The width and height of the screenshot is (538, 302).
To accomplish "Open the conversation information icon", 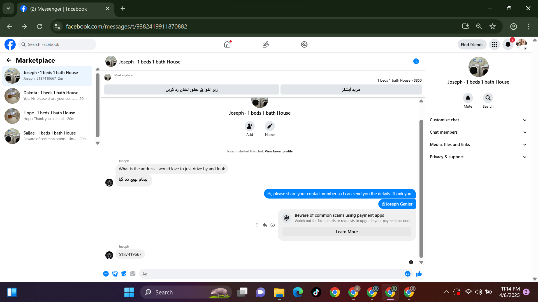I will (416, 61).
